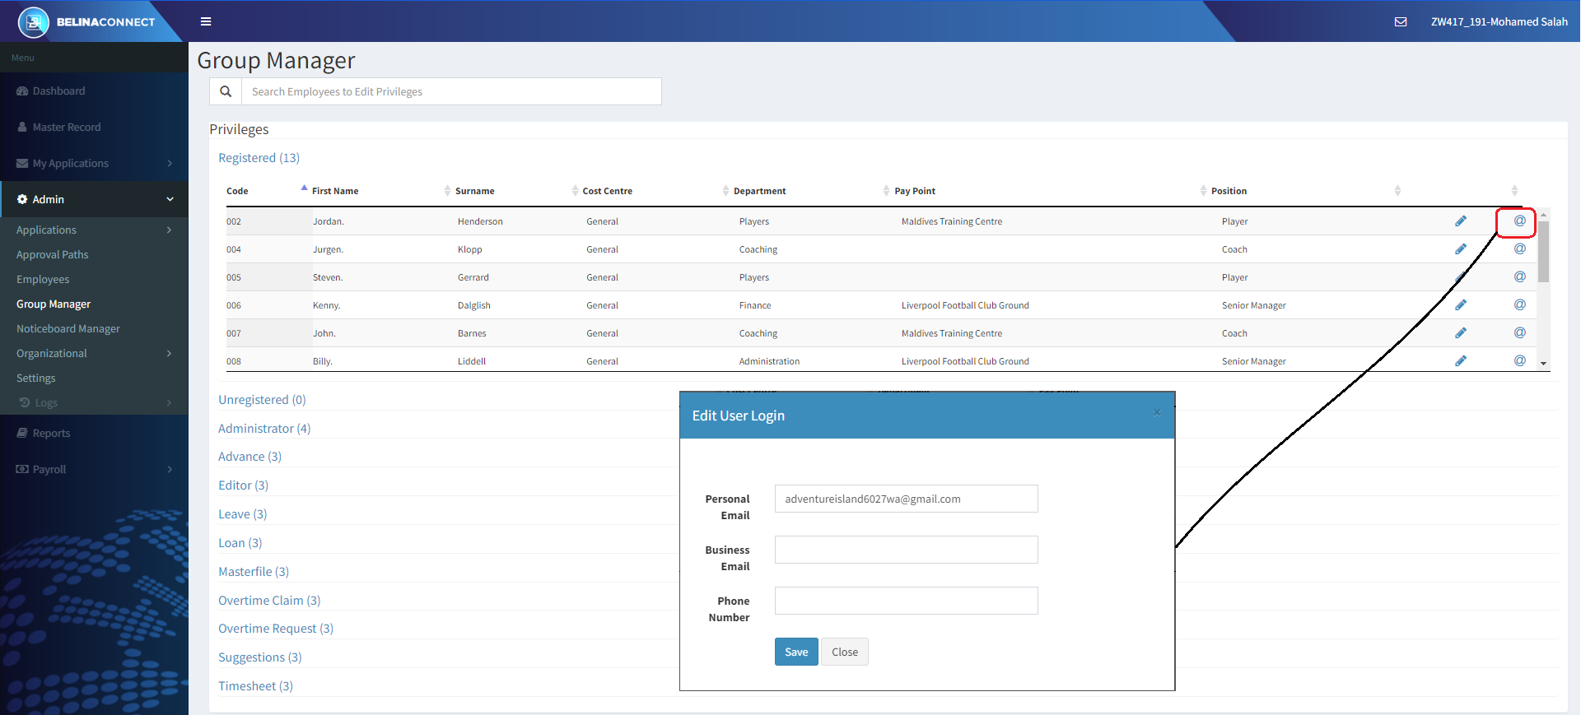Expand Timesheet (3) group

(255, 686)
